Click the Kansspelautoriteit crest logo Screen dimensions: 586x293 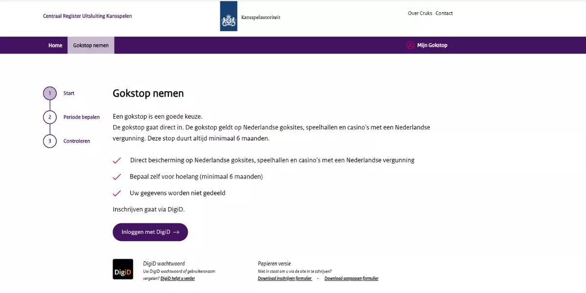coord(229,16)
